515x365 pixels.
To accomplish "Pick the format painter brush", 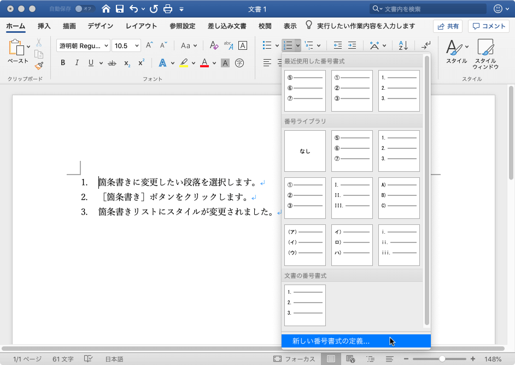I will [39, 66].
